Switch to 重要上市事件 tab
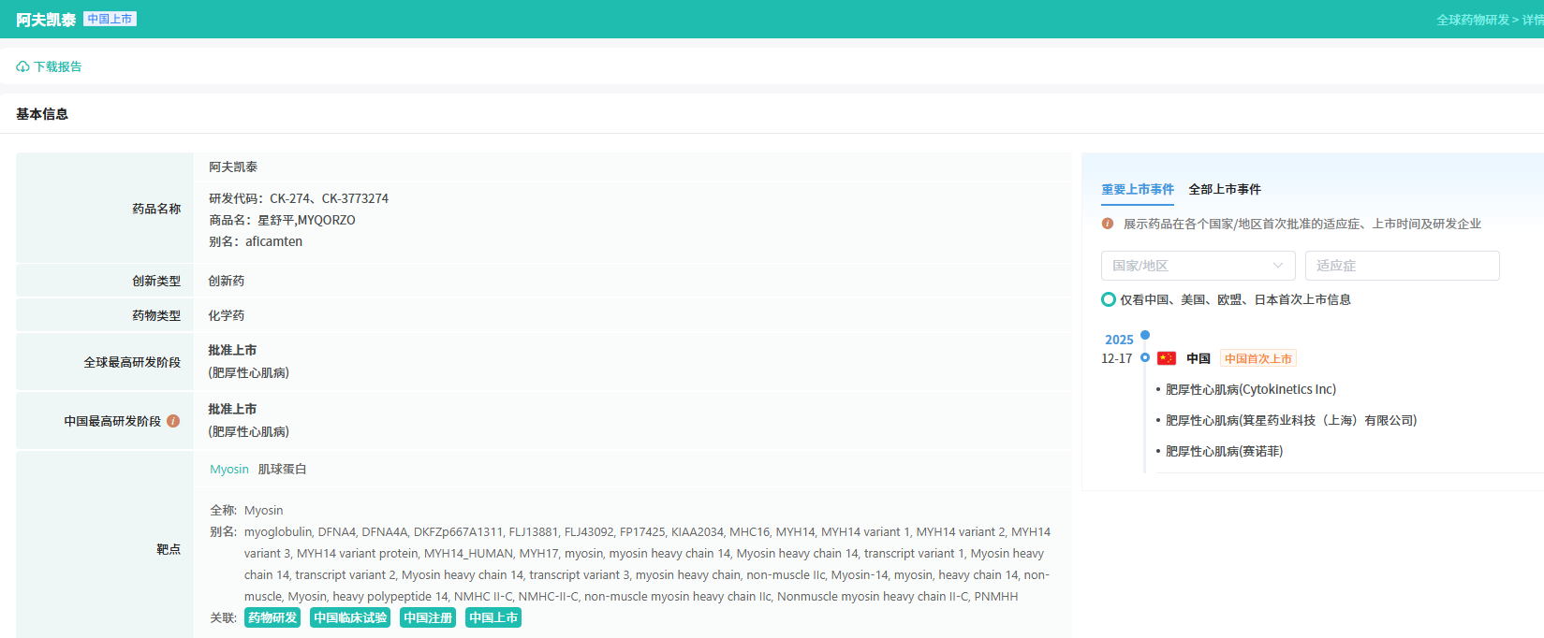Screen dimensions: 1544x638 (x=1138, y=189)
